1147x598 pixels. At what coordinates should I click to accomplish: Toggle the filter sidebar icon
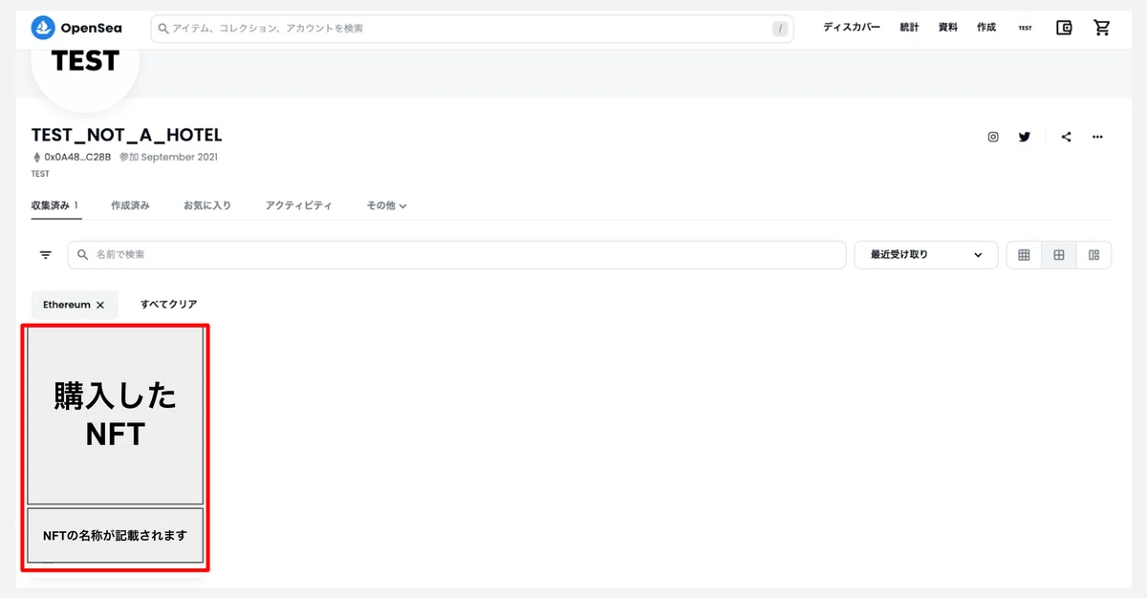coord(45,255)
